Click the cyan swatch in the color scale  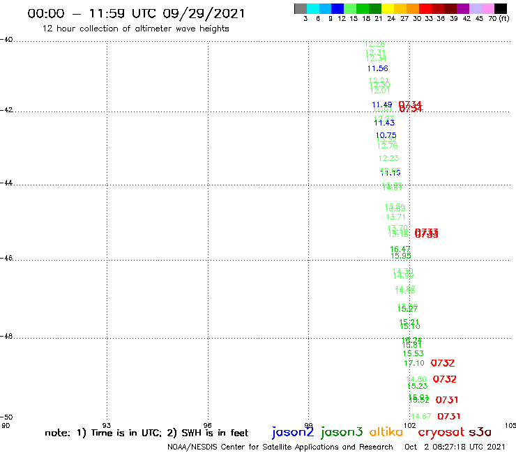(313, 8)
